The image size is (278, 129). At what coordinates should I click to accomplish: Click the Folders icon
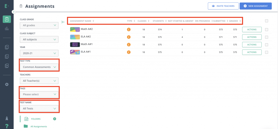point(26,119)
